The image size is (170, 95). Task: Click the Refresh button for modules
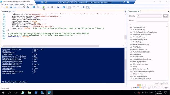pos(165,16)
